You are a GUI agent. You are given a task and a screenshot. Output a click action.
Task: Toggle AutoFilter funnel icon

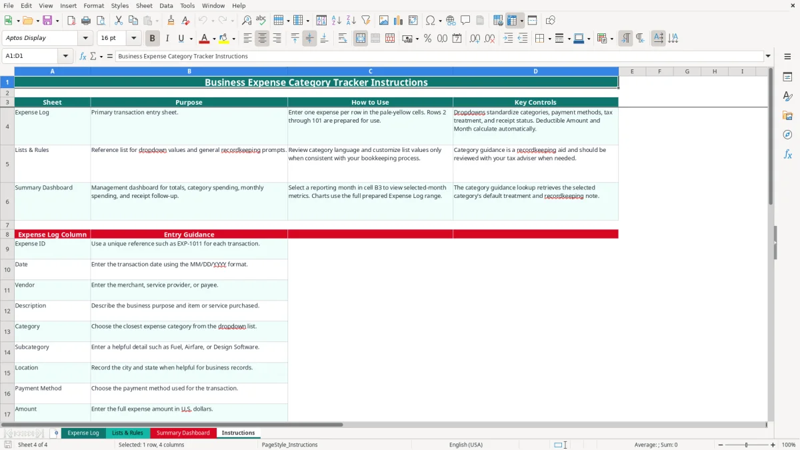366,21
